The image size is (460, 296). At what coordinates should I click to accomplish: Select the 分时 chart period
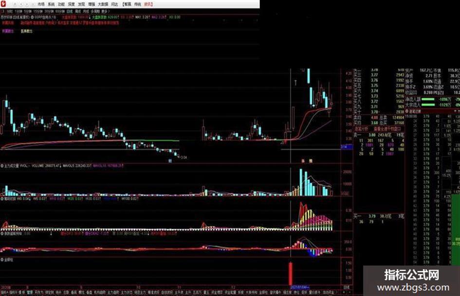coord(10,11)
